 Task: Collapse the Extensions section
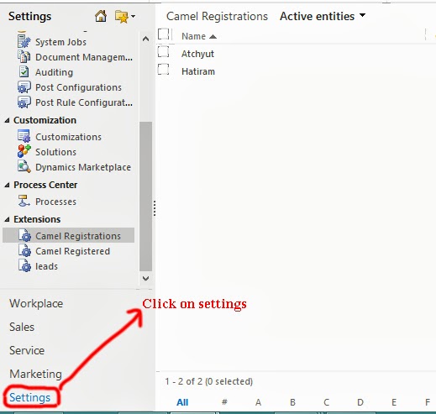pos(7,220)
